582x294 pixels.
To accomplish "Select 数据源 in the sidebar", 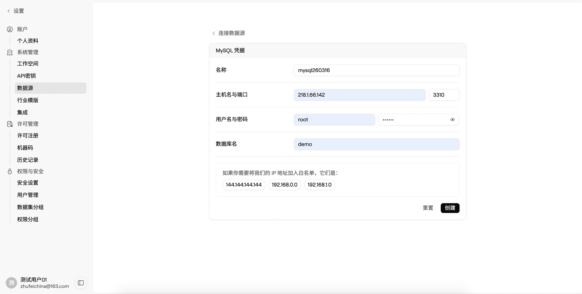I will tap(25, 88).
